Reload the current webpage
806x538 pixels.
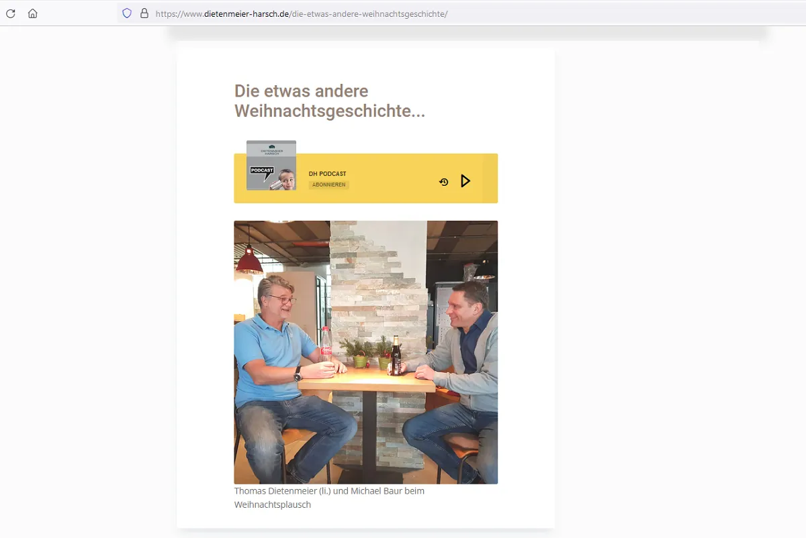[x=10, y=13]
